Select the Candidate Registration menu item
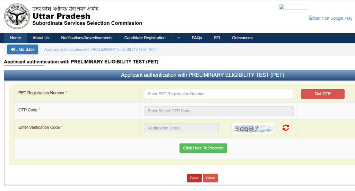Image resolution: width=355 pixels, height=191 pixels. tap(145, 38)
